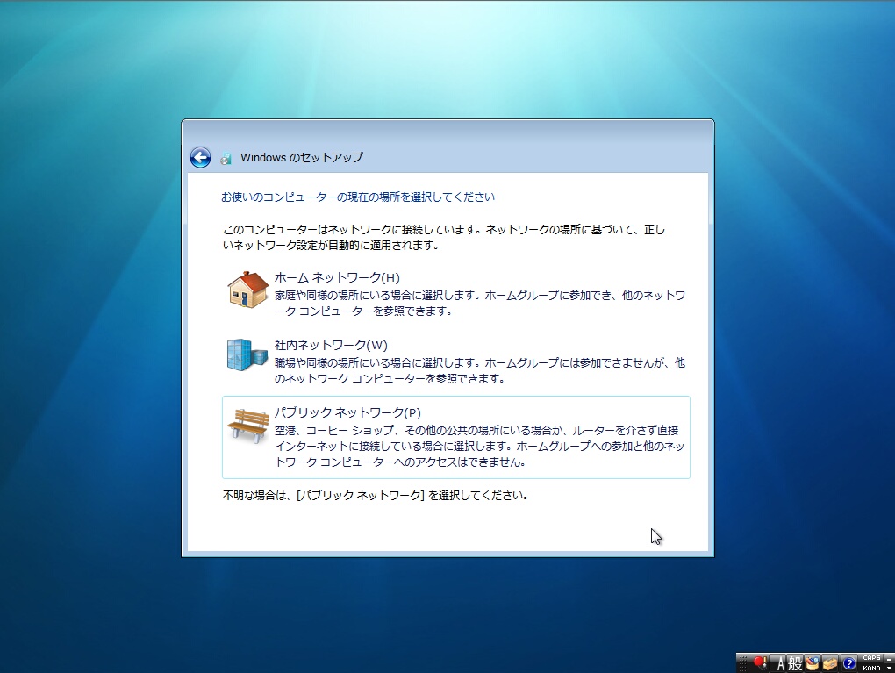Click the language bar drag handle
This screenshot has height=673, width=895.
tap(742, 663)
